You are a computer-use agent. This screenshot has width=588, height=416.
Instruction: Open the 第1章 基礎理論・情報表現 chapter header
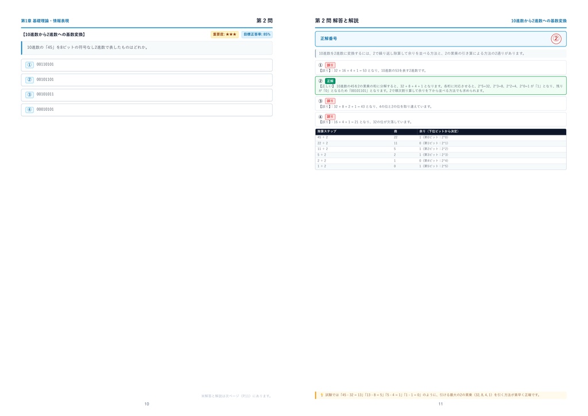[45, 21]
